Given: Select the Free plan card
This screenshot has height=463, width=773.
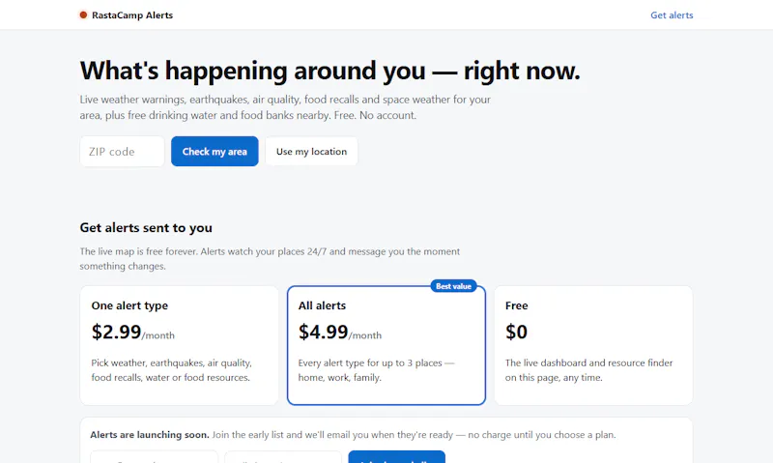Looking at the screenshot, I should click(x=593, y=345).
